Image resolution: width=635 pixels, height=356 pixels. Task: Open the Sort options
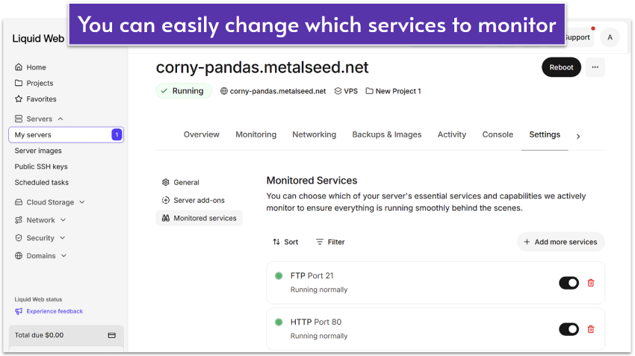coord(285,242)
